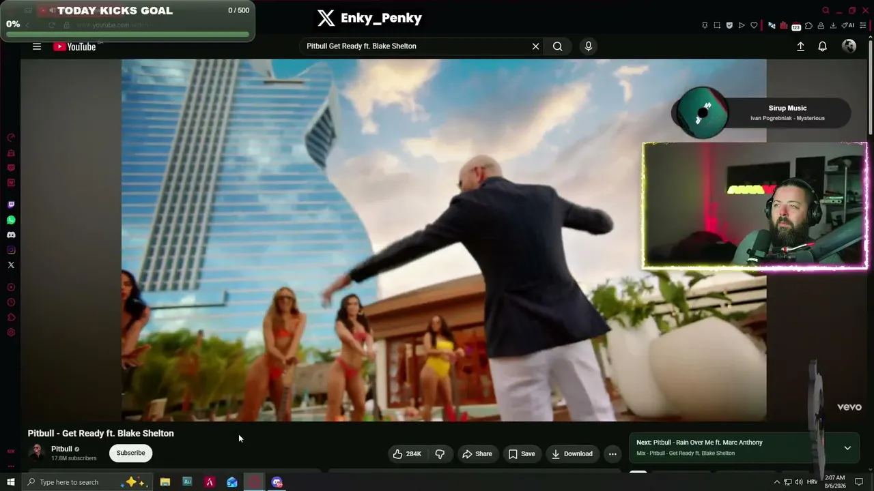Click the page vertical scrollbar

[871, 89]
